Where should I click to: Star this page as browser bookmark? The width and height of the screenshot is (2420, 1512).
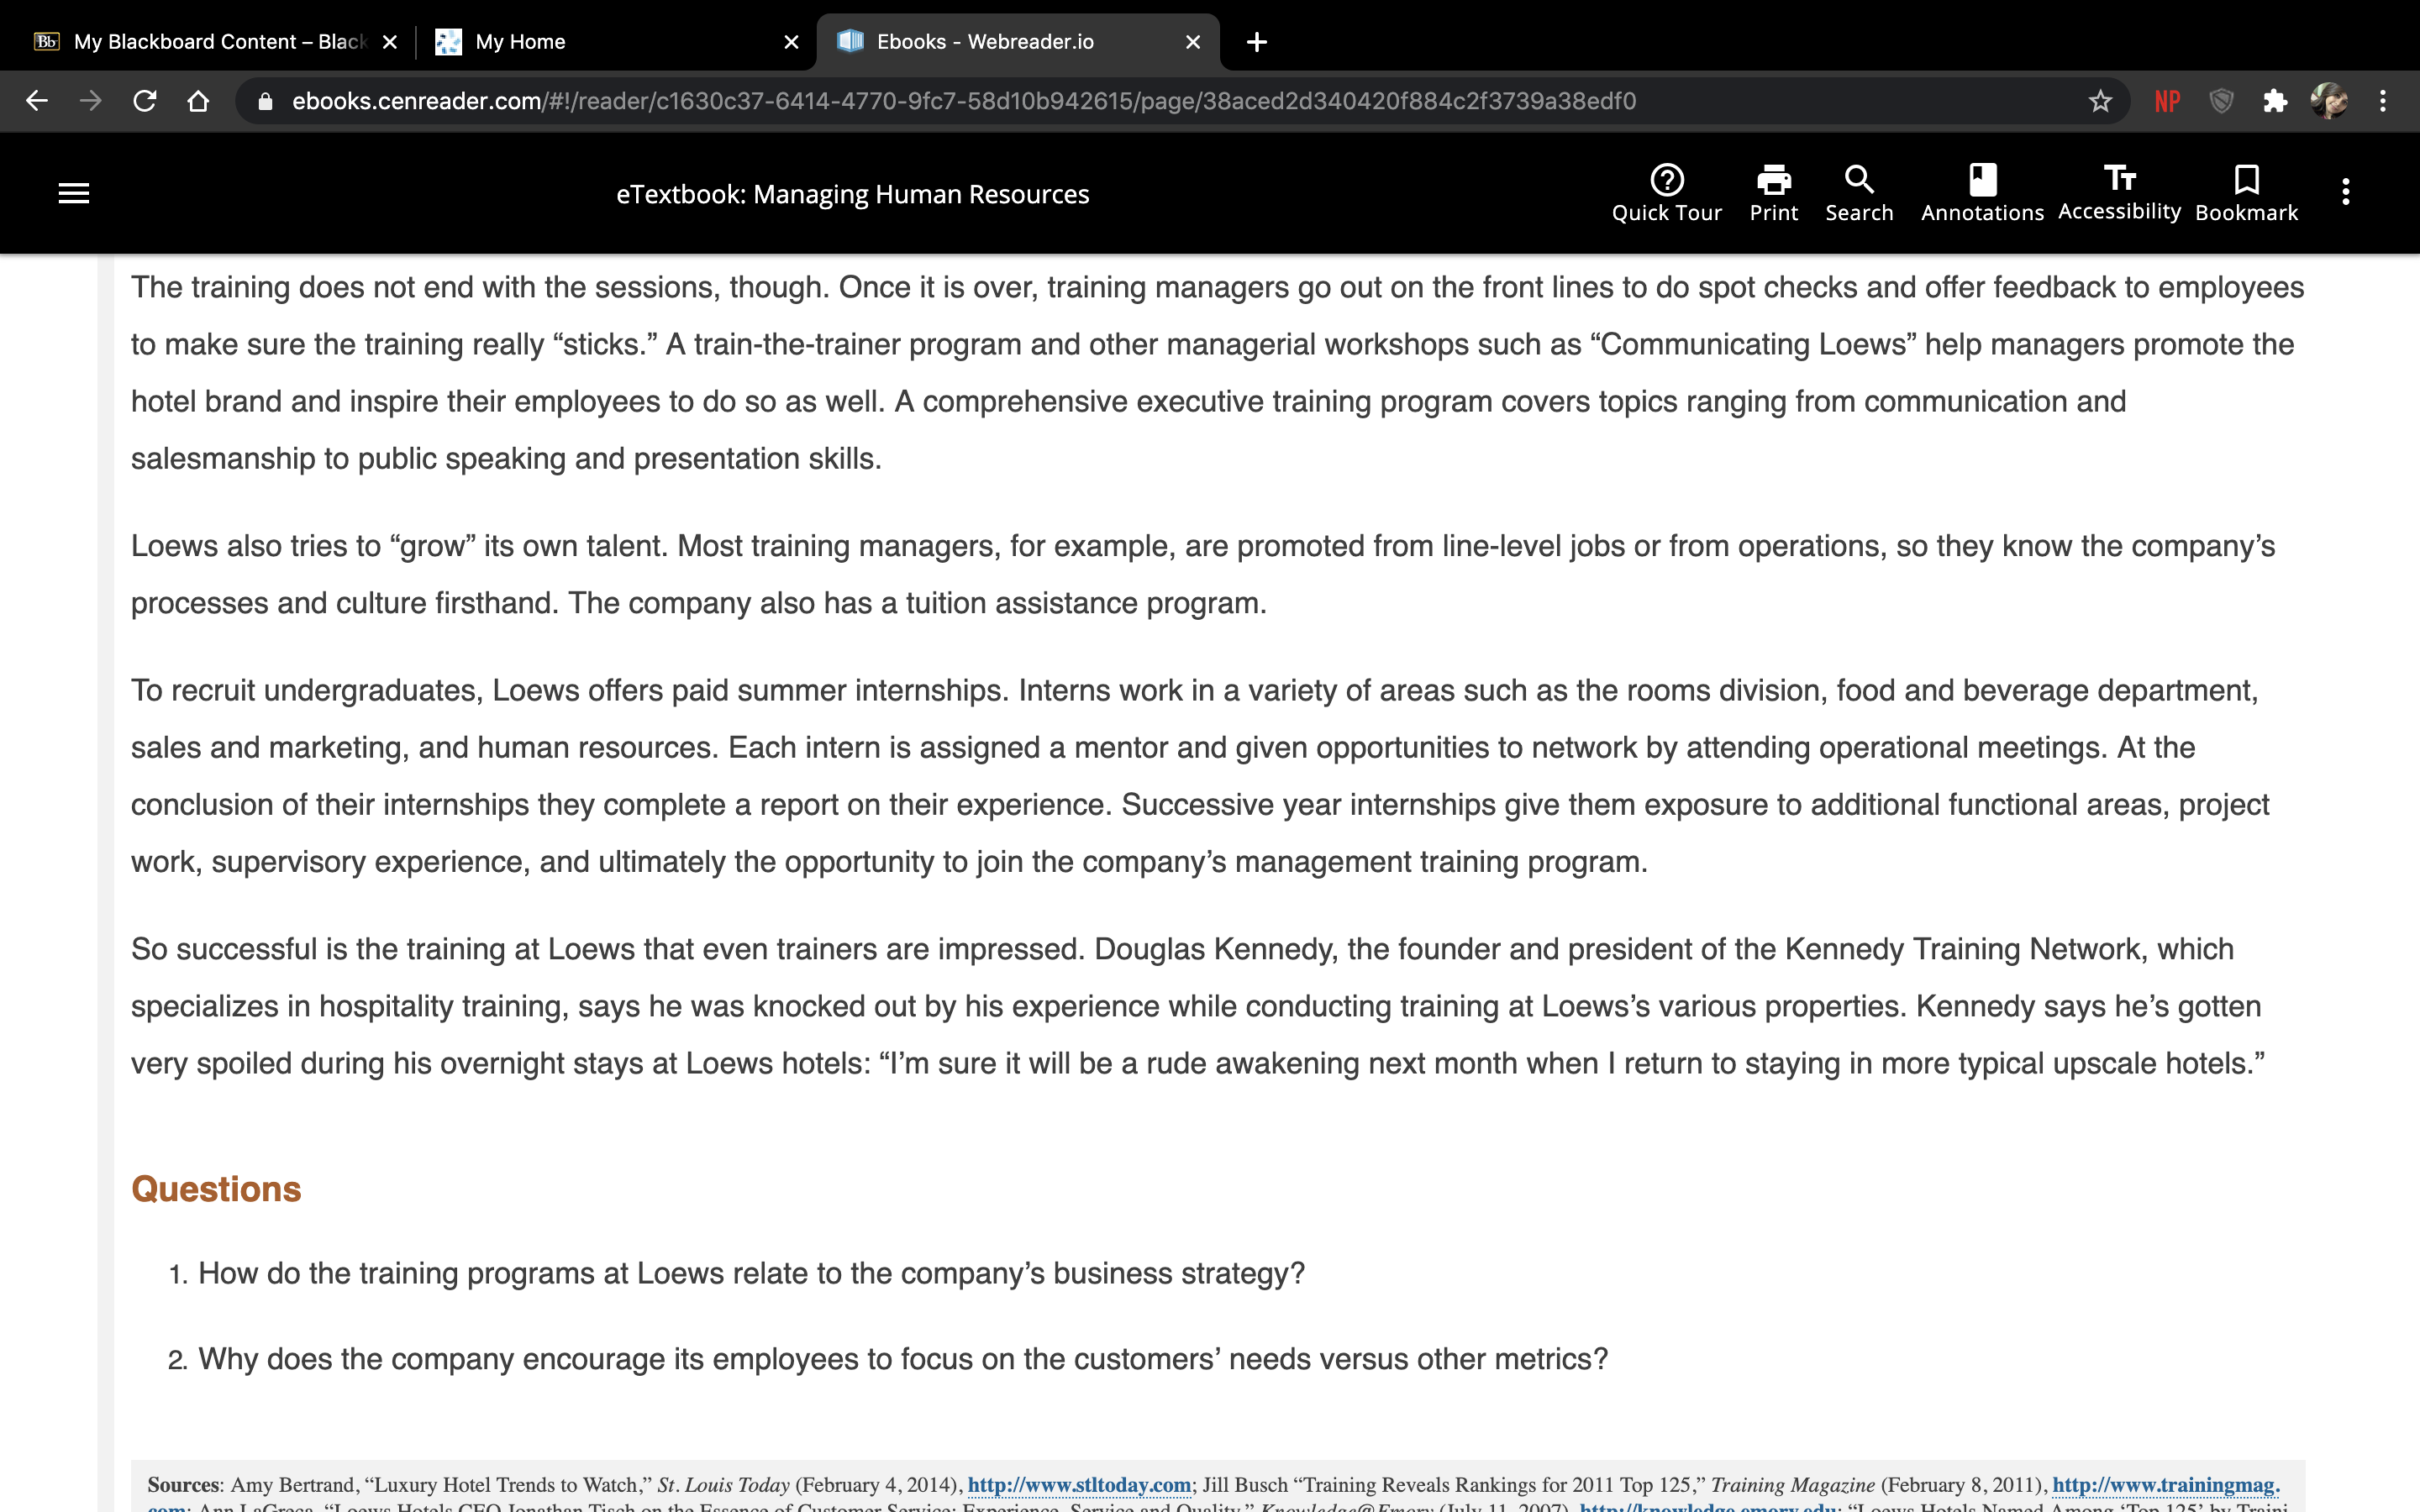[2100, 101]
